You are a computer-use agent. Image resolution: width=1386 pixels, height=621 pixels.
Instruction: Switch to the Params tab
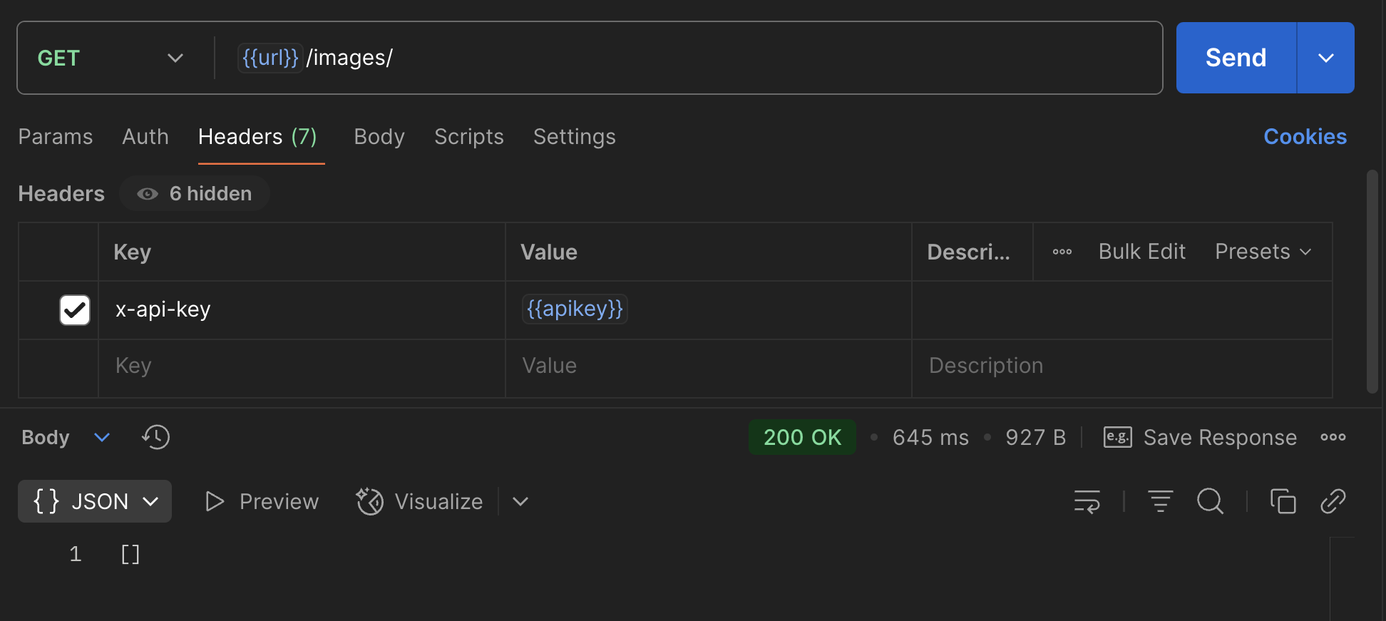tap(56, 136)
